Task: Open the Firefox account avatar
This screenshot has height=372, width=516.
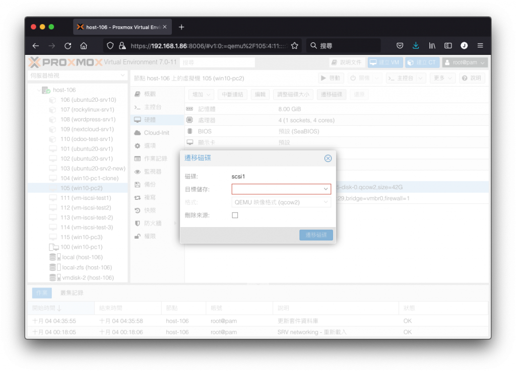Action: [x=464, y=46]
